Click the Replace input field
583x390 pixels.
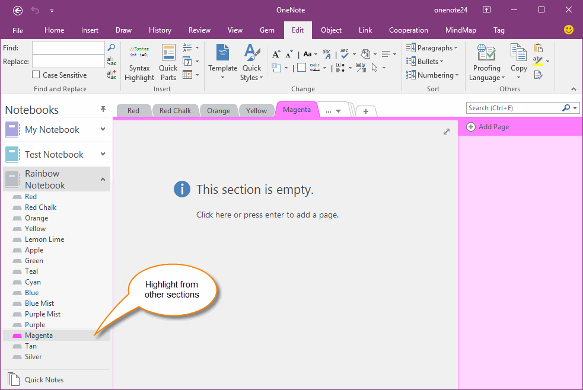click(68, 61)
